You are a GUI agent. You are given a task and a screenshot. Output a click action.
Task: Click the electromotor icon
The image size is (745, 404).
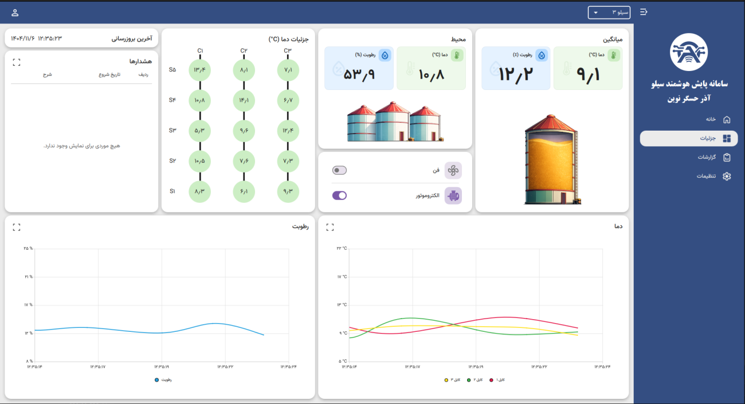(x=453, y=195)
